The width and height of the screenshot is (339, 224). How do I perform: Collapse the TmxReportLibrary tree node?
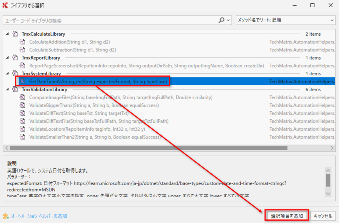point(7,58)
